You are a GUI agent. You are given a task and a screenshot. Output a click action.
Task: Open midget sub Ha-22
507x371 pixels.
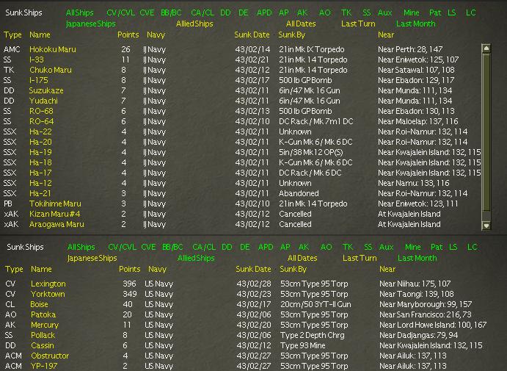click(40, 132)
